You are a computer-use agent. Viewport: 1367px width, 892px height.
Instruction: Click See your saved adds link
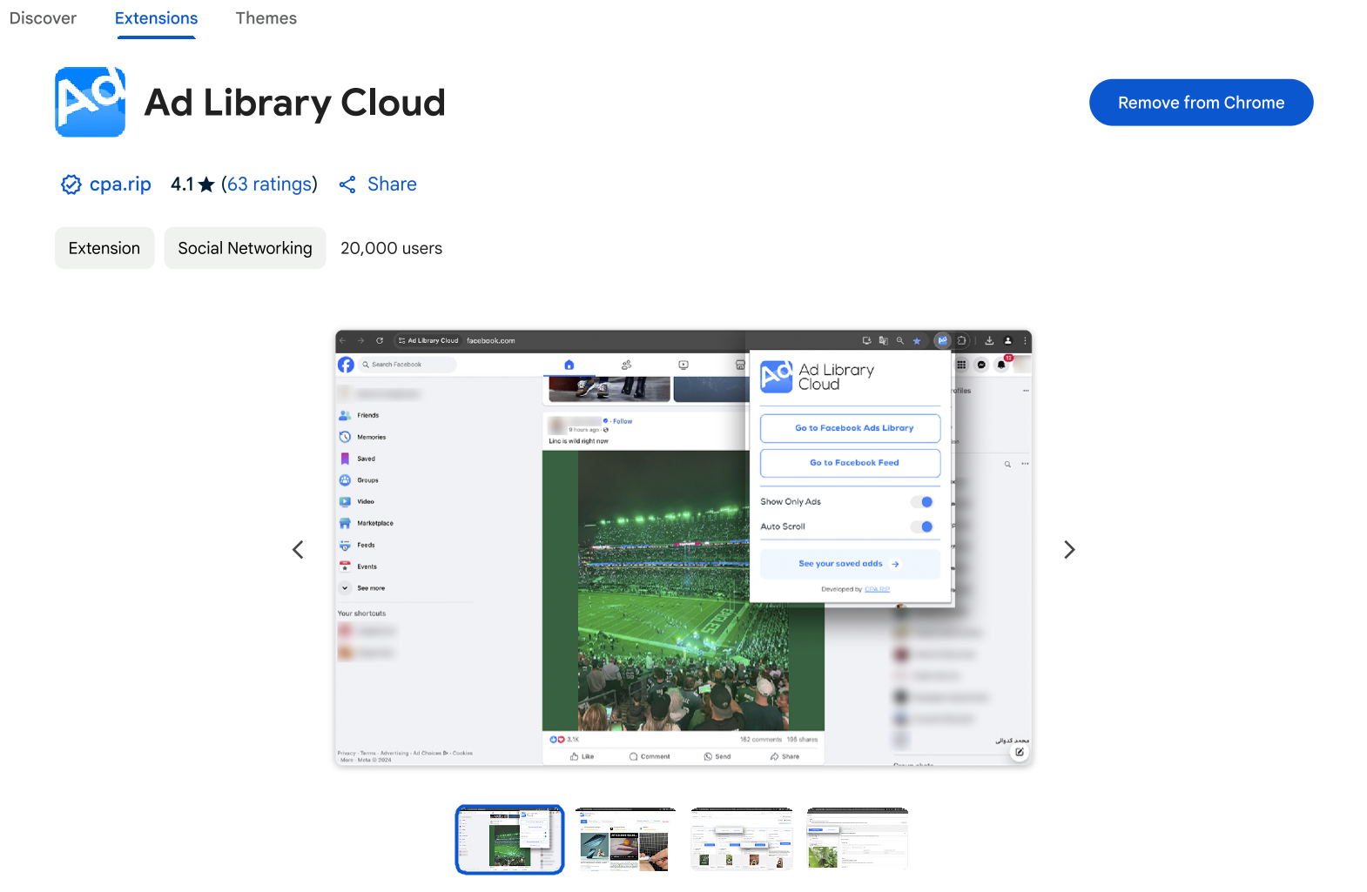point(850,564)
